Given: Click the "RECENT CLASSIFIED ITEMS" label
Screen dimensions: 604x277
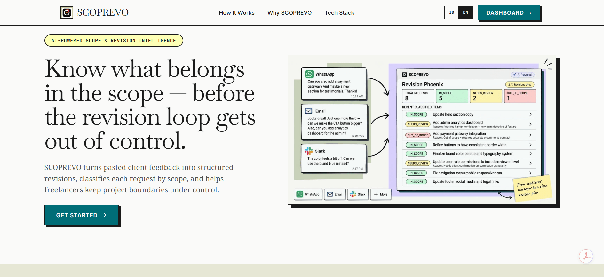Looking at the screenshot, I should point(422,107).
